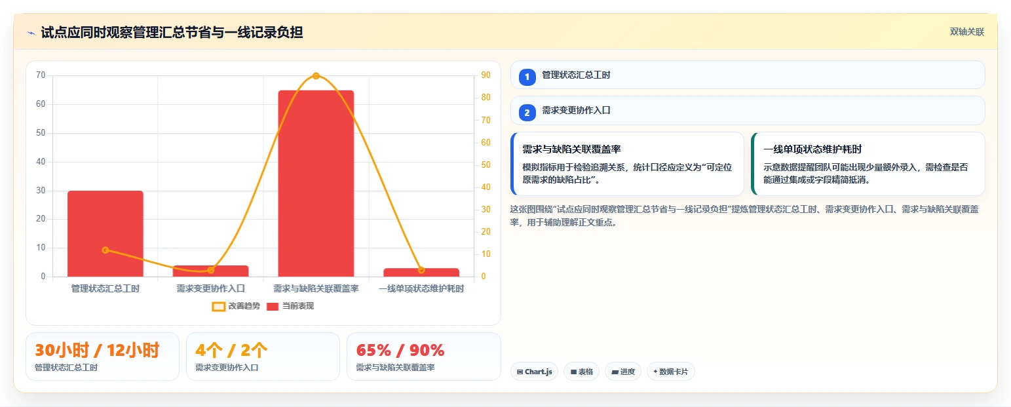Click the square icon in 表格 tag
The image size is (1011, 407).
(x=573, y=372)
